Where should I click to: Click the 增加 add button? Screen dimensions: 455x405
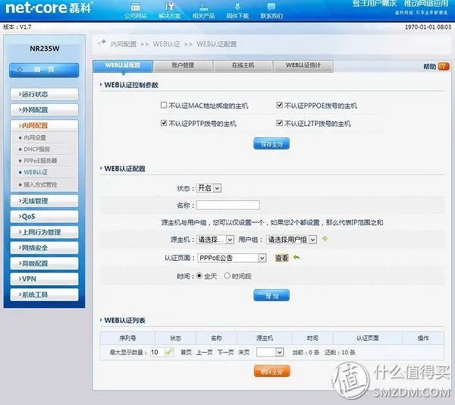(271, 296)
